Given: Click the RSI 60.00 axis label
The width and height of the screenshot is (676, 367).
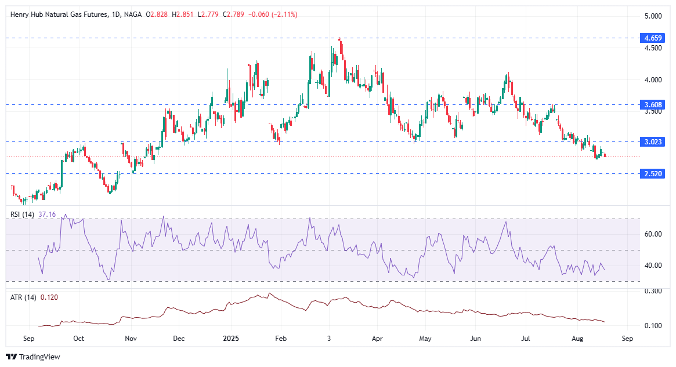Looking at the screenshot, I should click(653, 234).
